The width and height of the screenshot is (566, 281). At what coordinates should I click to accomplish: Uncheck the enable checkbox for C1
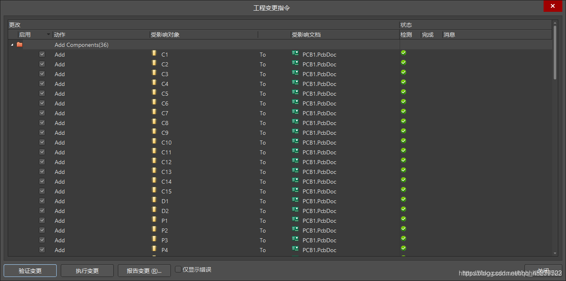pos(42,54)
